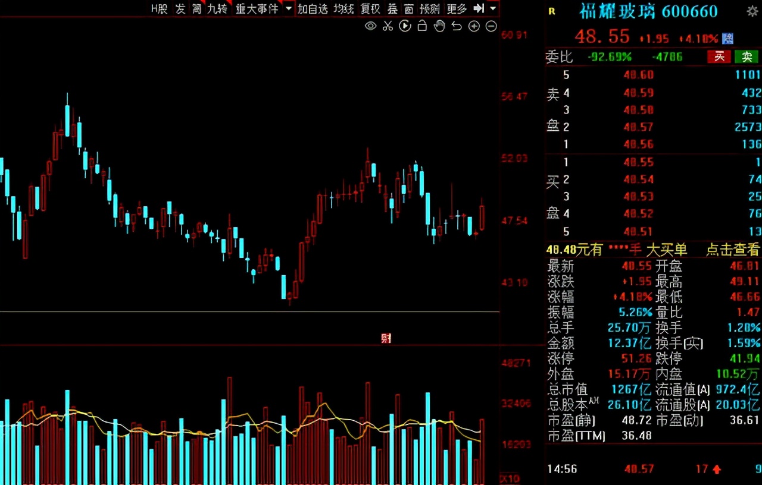The height and width of the screenshot is (485, 762).
Task: Click the 外盘 value 15.17万
Action: 630,374
